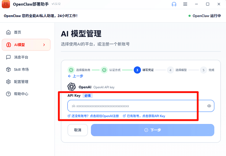Click the chat bubble icon for 消息平台
The width and height of the screenshot is (226, 156).
pos(8,57)
